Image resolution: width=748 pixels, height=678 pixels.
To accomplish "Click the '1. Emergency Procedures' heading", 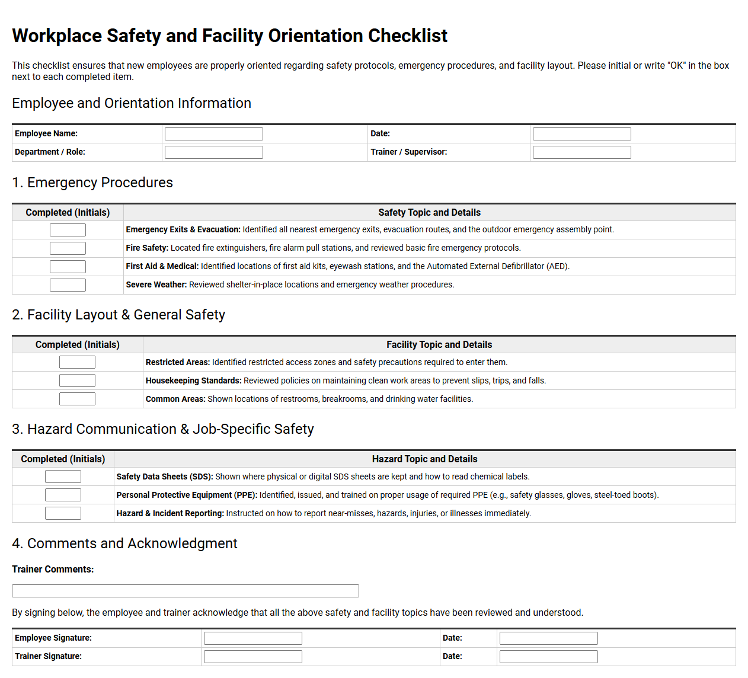I will pyautogui.click(x=92, y=183).
